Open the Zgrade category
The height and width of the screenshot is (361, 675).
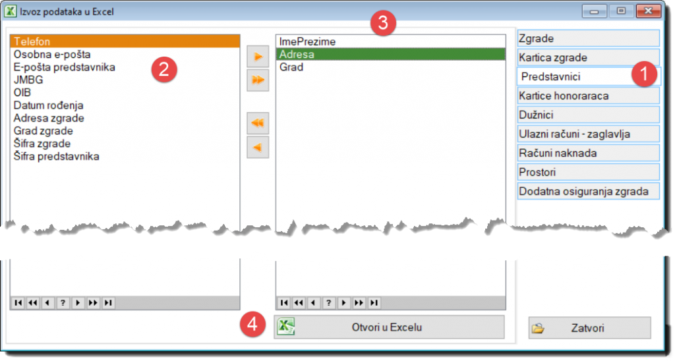588,38
